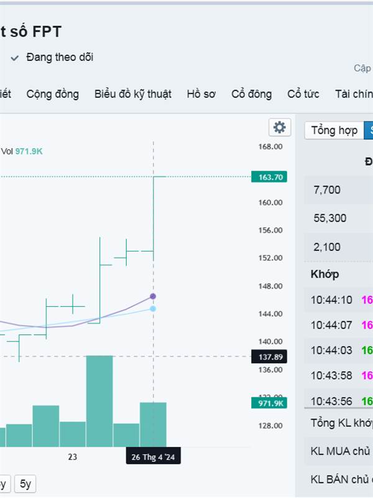Click the 152.00 price axis label
Viewport: 373px width, 498px height.
point(270,258)
